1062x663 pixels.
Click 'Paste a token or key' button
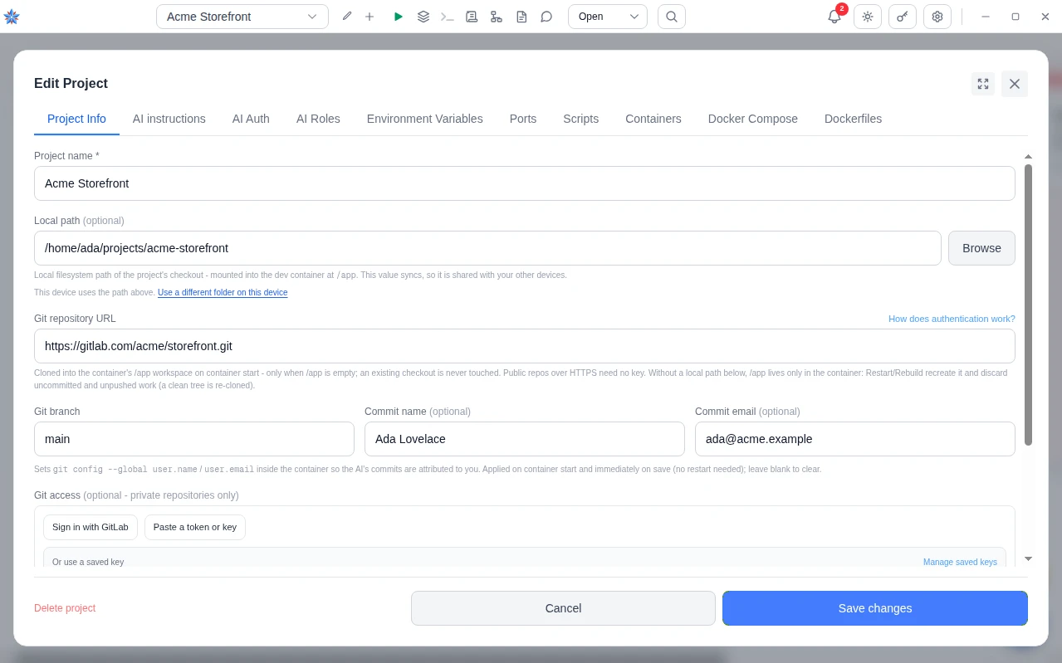coord(195,527)
